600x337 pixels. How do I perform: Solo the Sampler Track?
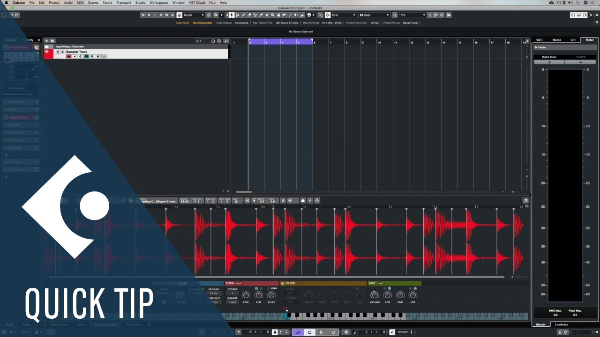(x=62, y=52)
